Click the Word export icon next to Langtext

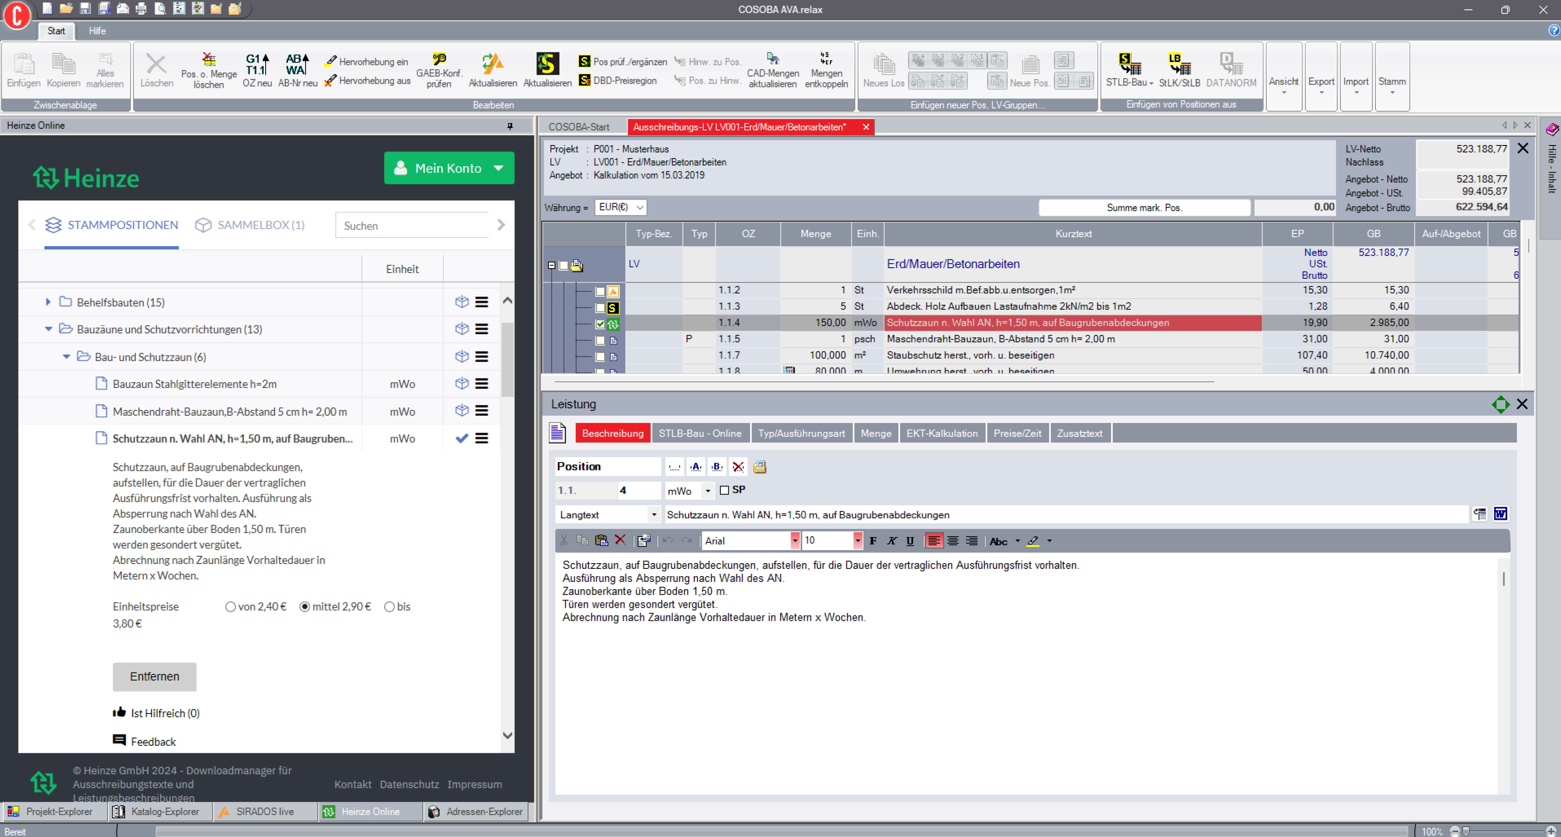click(1500, 514)
